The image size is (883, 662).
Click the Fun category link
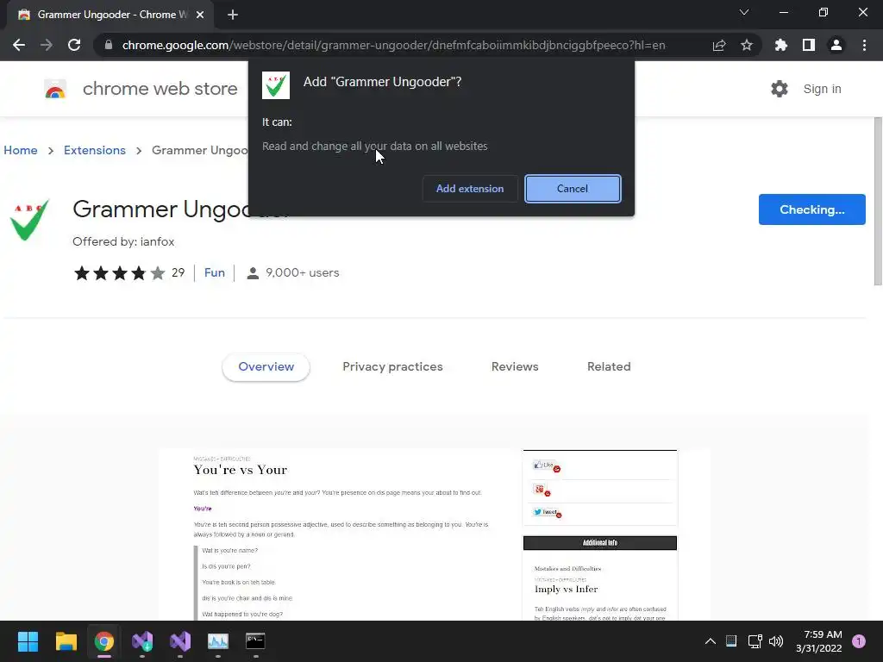pos(215,272)
